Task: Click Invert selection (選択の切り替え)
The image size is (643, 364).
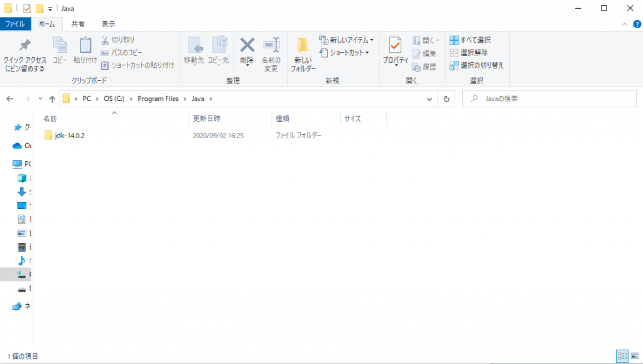Action: [477, 65]
